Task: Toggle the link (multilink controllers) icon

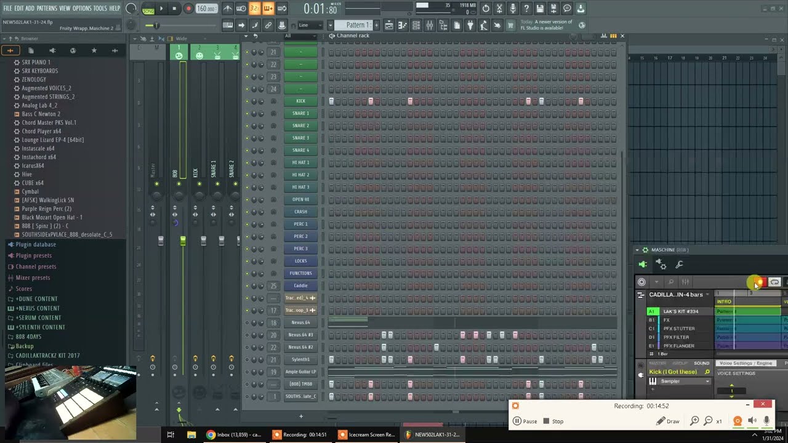Action: 268,25
